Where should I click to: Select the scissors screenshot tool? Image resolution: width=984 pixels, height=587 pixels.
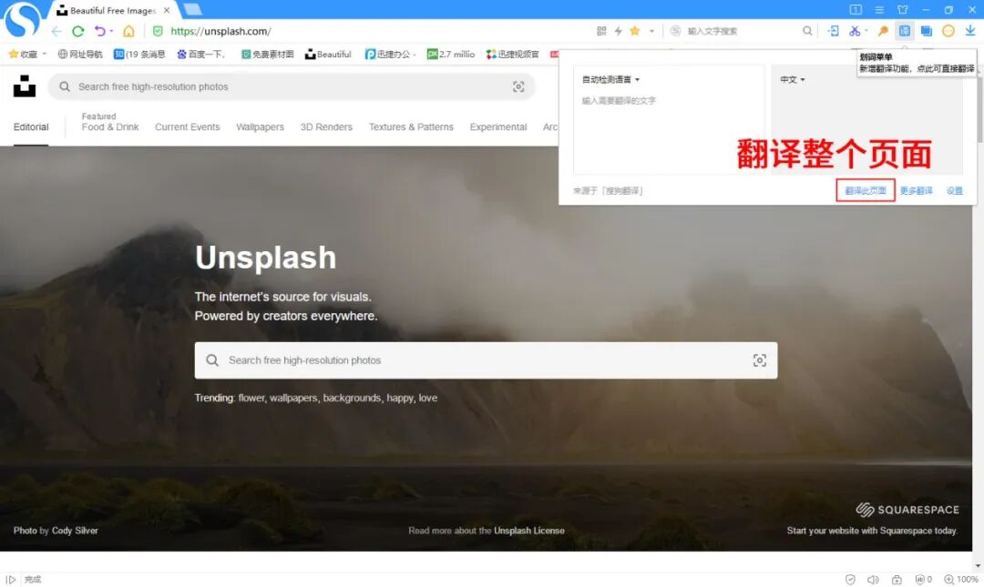pos(854,31)
